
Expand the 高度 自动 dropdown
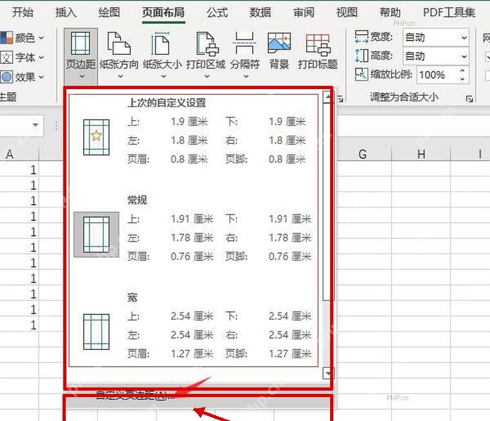(x=464, y=56)
